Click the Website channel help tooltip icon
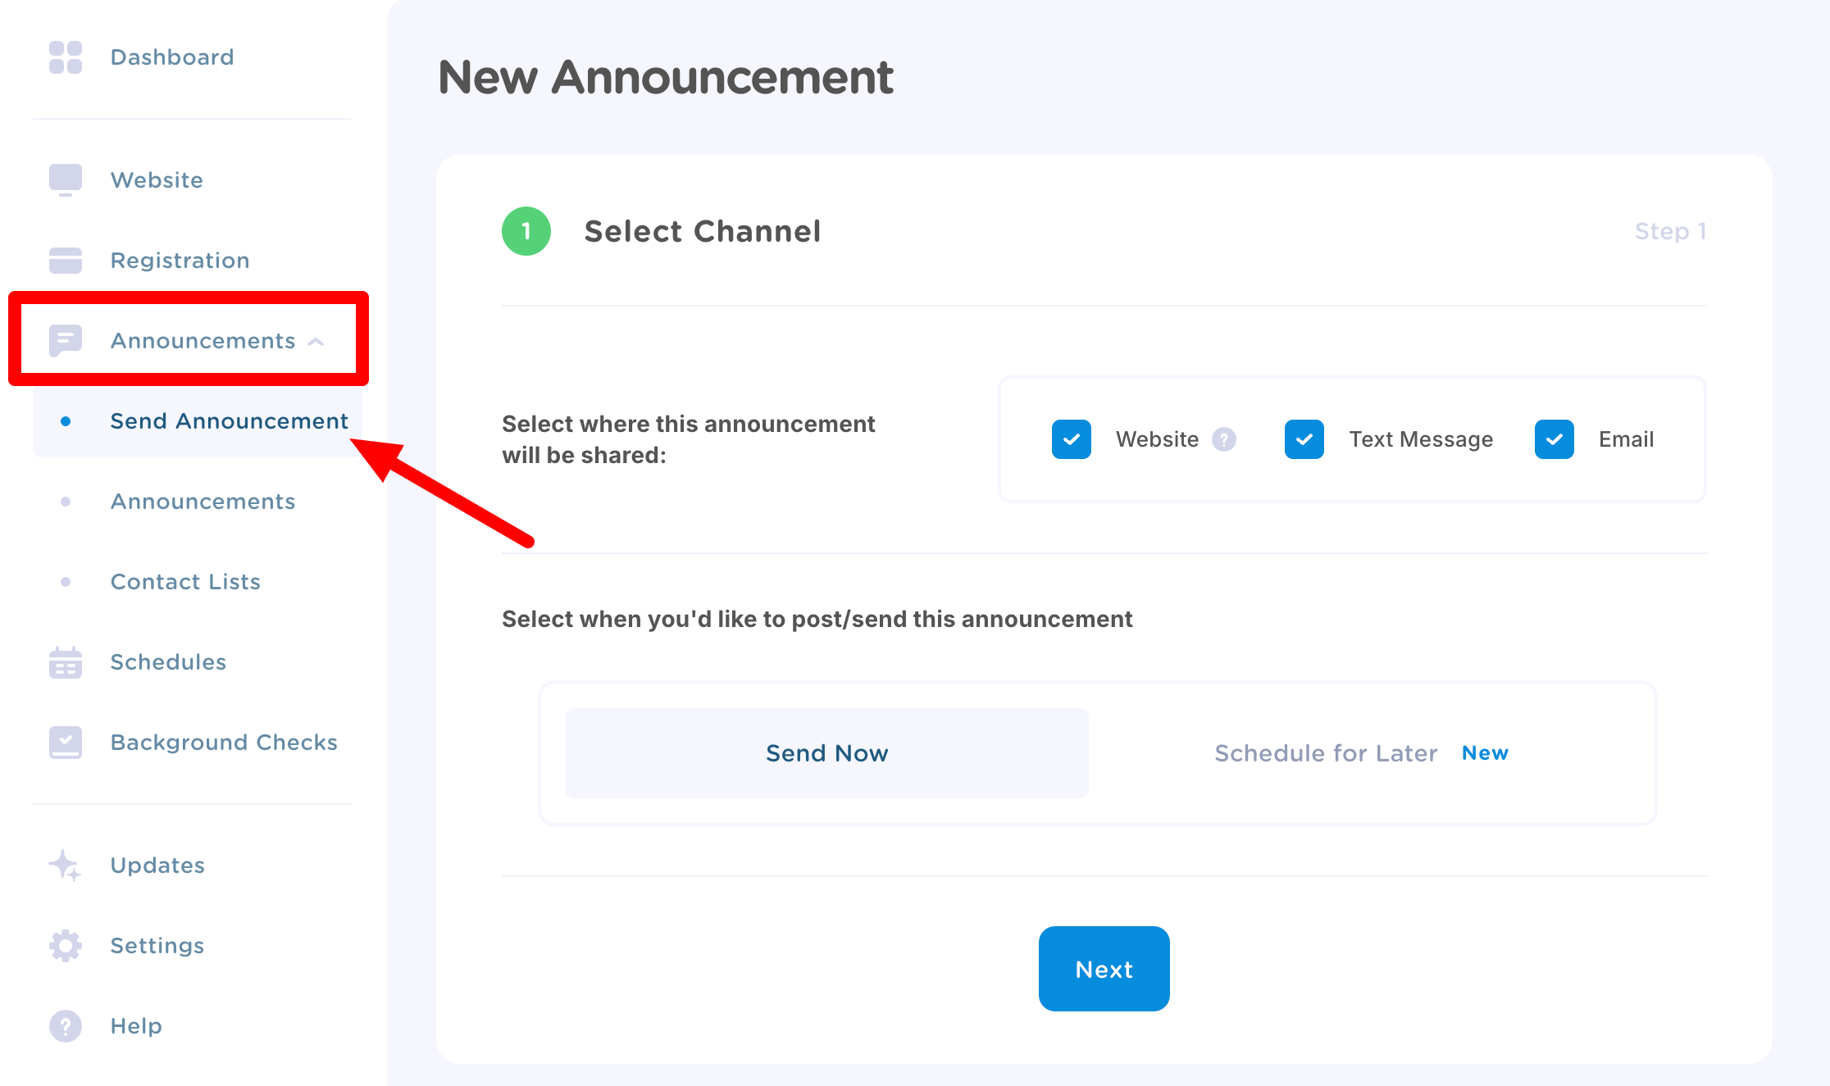This screenshot has width=1830, height=1086. click(x=1224, y=439)
